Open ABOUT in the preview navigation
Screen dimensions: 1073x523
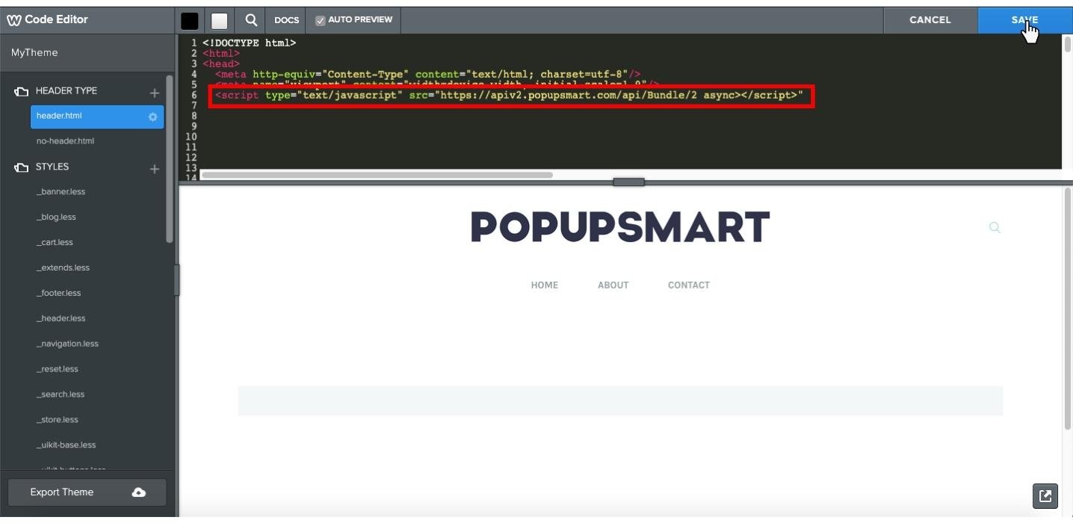coord(613,285)
